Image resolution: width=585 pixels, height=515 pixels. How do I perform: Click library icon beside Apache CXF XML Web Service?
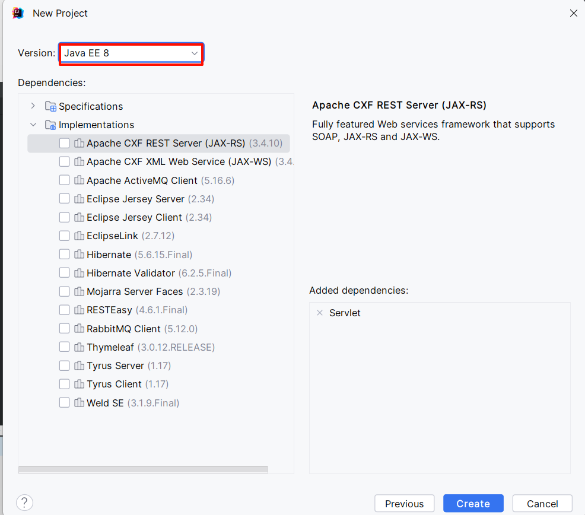click(79, 161)
